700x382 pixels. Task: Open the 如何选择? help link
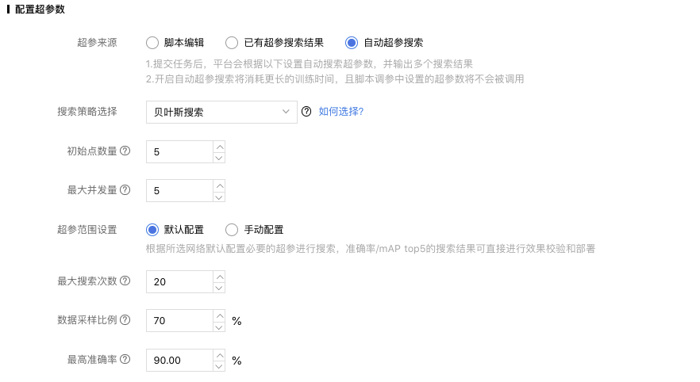[x=341, y=112]
